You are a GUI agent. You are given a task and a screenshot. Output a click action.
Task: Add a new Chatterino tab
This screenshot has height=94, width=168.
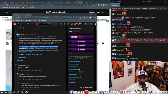click(x=122, y=5)
